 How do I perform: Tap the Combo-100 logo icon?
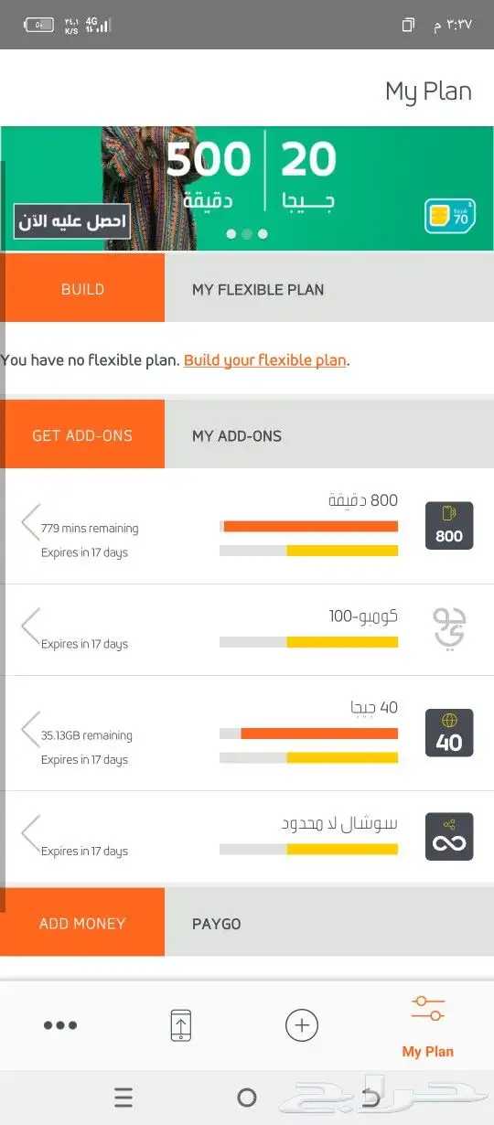tap(449, 628)
